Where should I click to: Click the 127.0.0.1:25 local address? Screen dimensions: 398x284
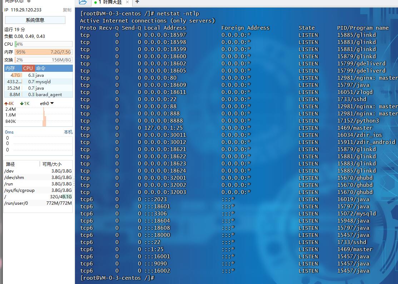[164, 128]
